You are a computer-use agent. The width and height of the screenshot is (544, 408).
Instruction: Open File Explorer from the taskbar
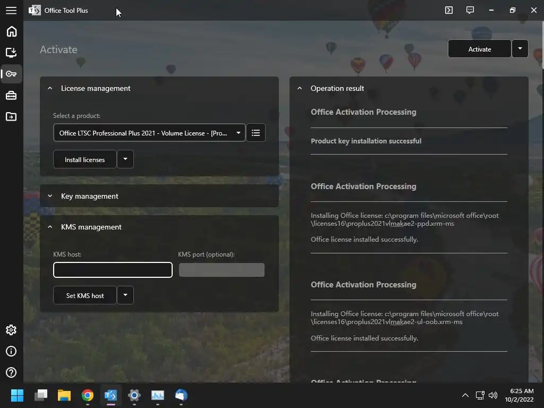tap(64, 395)
